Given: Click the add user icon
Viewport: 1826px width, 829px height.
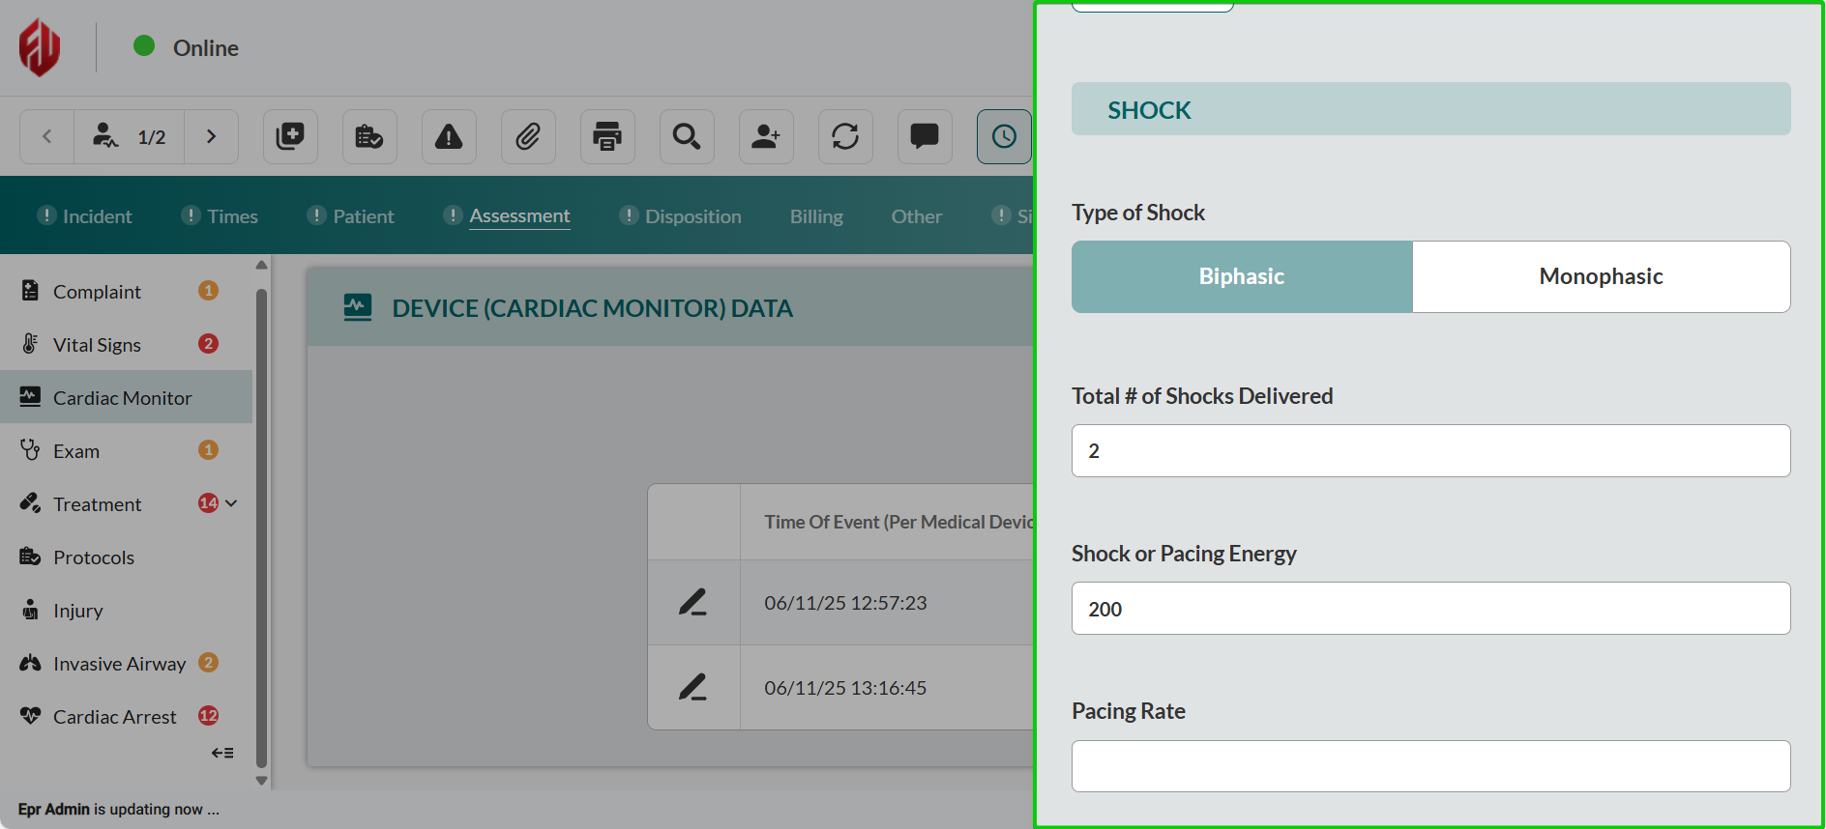Looking at the screenshot, I should (766, 136).
